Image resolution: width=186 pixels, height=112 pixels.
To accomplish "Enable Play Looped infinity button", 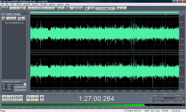I will click(x=21, y=97).
